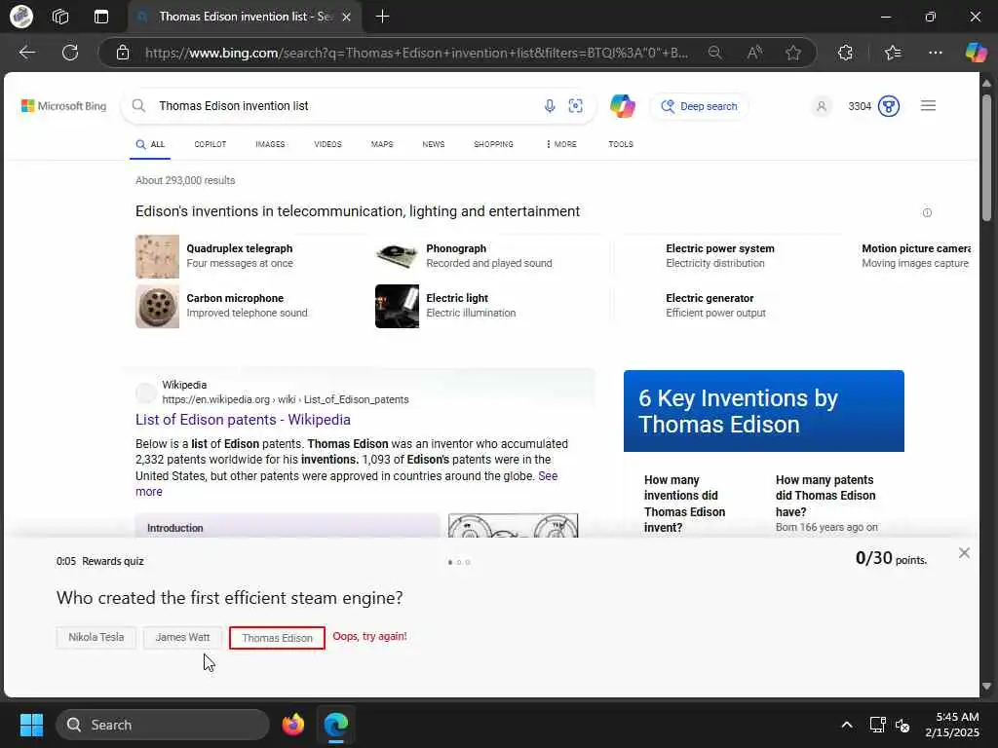Switch to the Videos search tab
This screenshot has height=748, width=998.
point(327,144)
